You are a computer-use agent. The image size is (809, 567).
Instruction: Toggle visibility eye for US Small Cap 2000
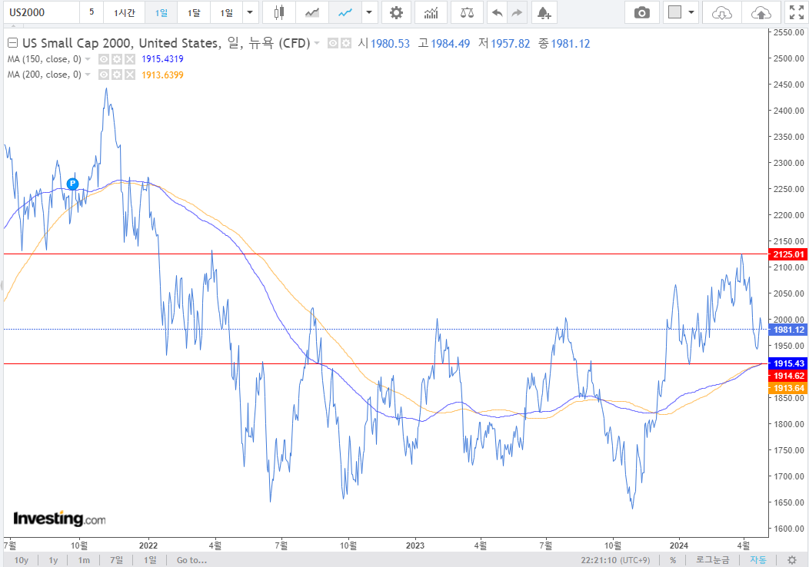tap(333, 43)
